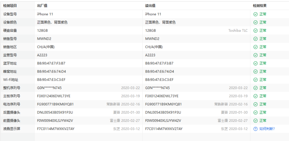Click green check icon in Wi-Fi地址 row

(256, 80)
